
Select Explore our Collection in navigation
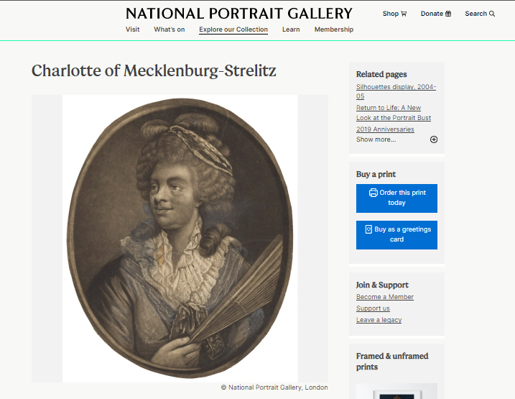[233, 29]
